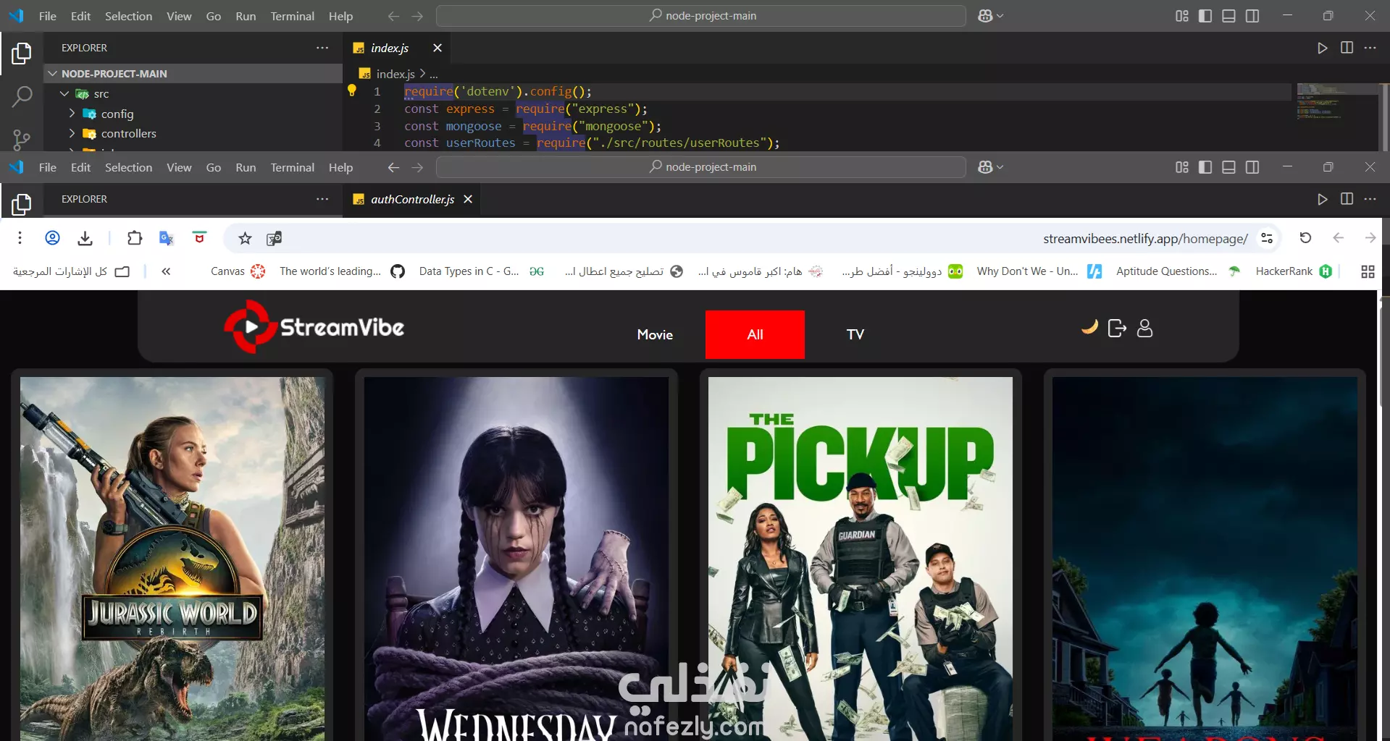This screenshot has width=1390, height=741.
Task: Click the red shield extension icon
Action: [x=199, y=238]
